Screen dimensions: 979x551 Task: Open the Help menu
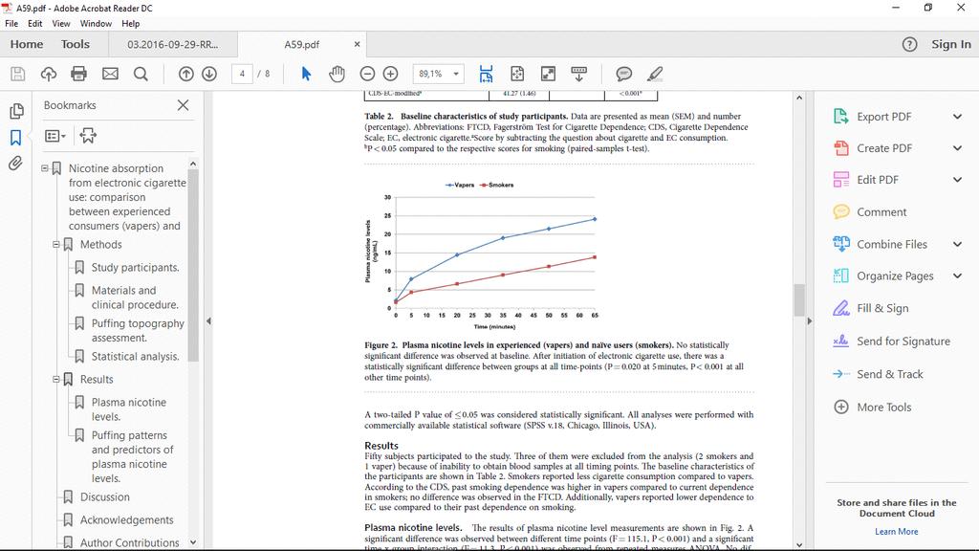[x=130, y=24]
